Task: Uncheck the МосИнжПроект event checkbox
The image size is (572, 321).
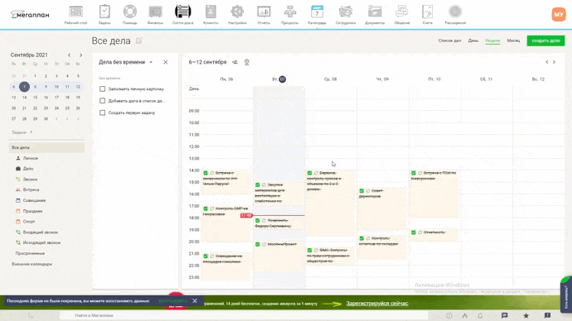Action: 258,244
